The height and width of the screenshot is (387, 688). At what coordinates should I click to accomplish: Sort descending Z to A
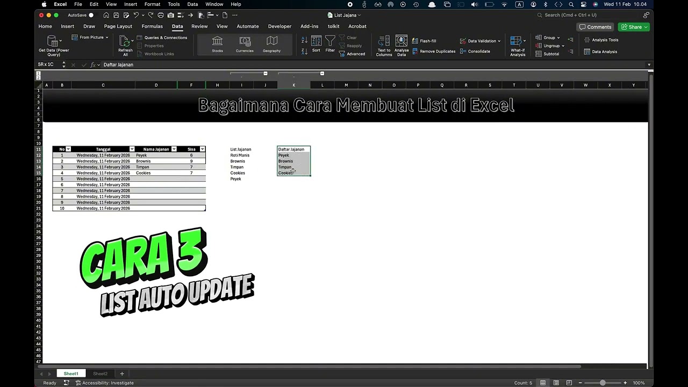pyautogui.click(x=304, y=51)
